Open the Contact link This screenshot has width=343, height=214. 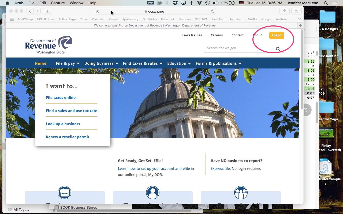[237, 35]
